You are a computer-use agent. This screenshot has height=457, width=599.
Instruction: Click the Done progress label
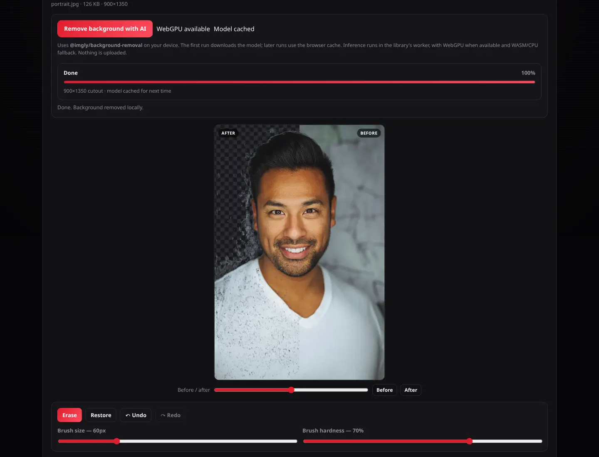click(x=71, y=73)
